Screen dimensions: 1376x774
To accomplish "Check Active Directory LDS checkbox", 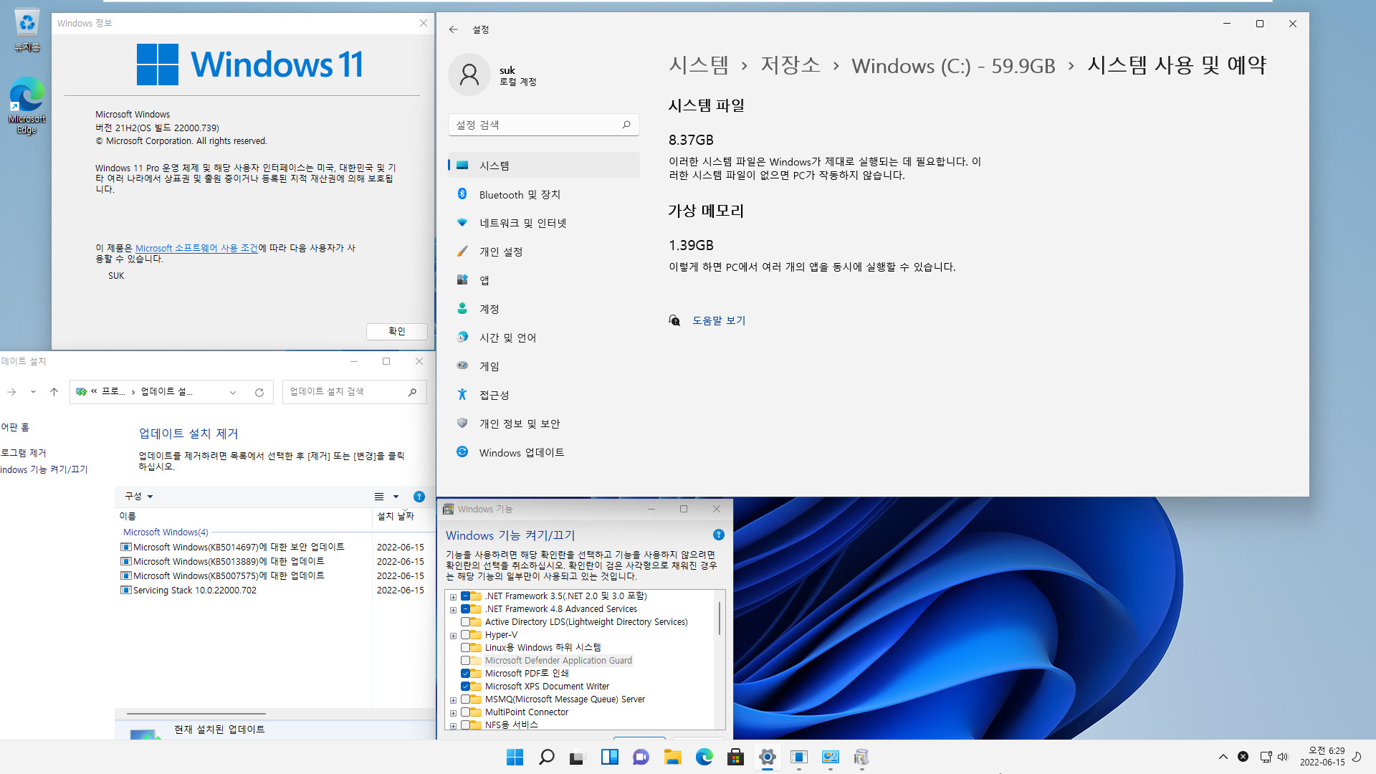I will (x=465, y=622).
